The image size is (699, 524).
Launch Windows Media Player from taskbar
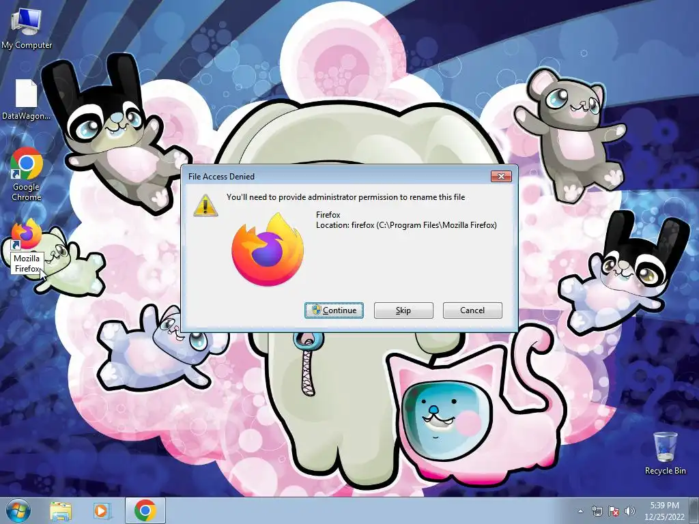101,511
